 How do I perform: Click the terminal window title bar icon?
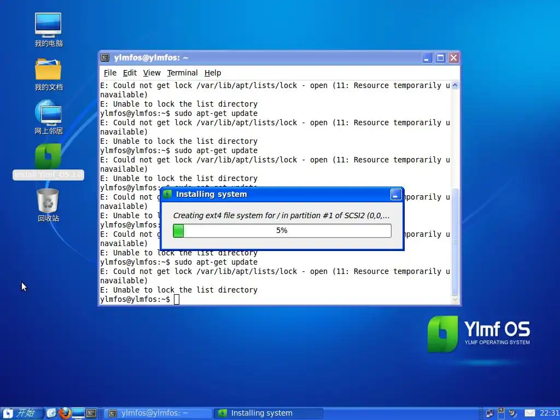(x=105, y=57)
